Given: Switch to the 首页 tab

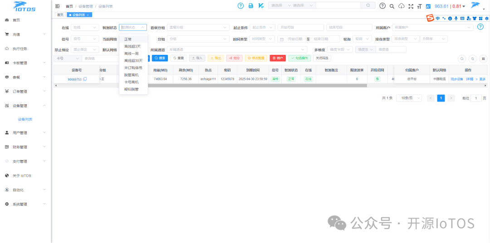Looking at the screenshot, I should click(60, 15).
